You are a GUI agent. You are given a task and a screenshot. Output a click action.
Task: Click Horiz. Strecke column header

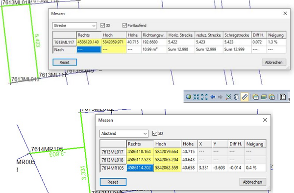[x=181, y=35]
